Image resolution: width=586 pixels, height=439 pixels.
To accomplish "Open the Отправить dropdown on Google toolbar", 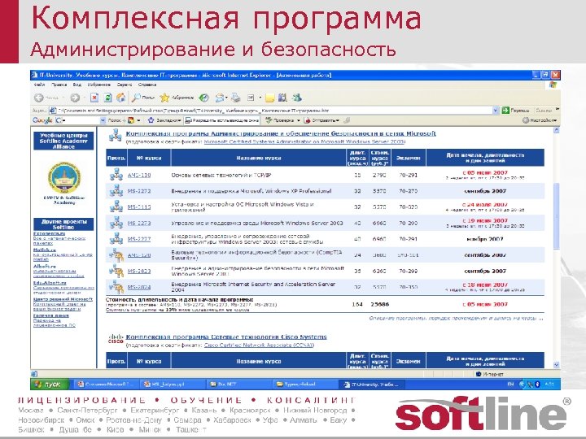I will [x=321, y=120].
